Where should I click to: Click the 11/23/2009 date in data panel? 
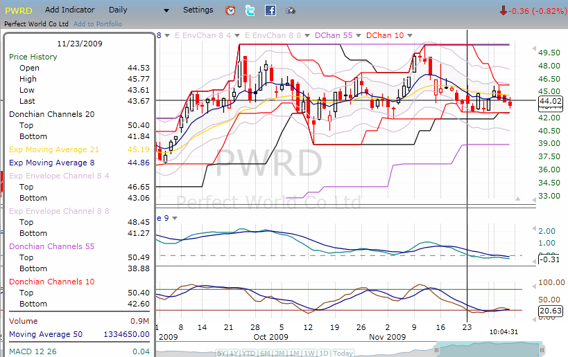80,44
